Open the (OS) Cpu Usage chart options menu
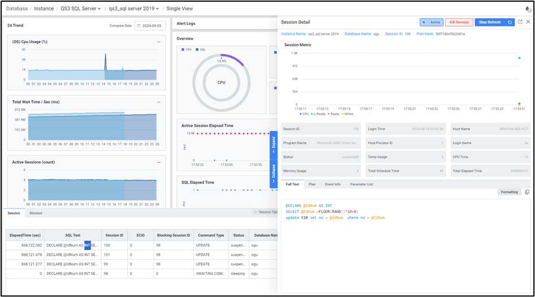535x297 pixels. [159, 42]
